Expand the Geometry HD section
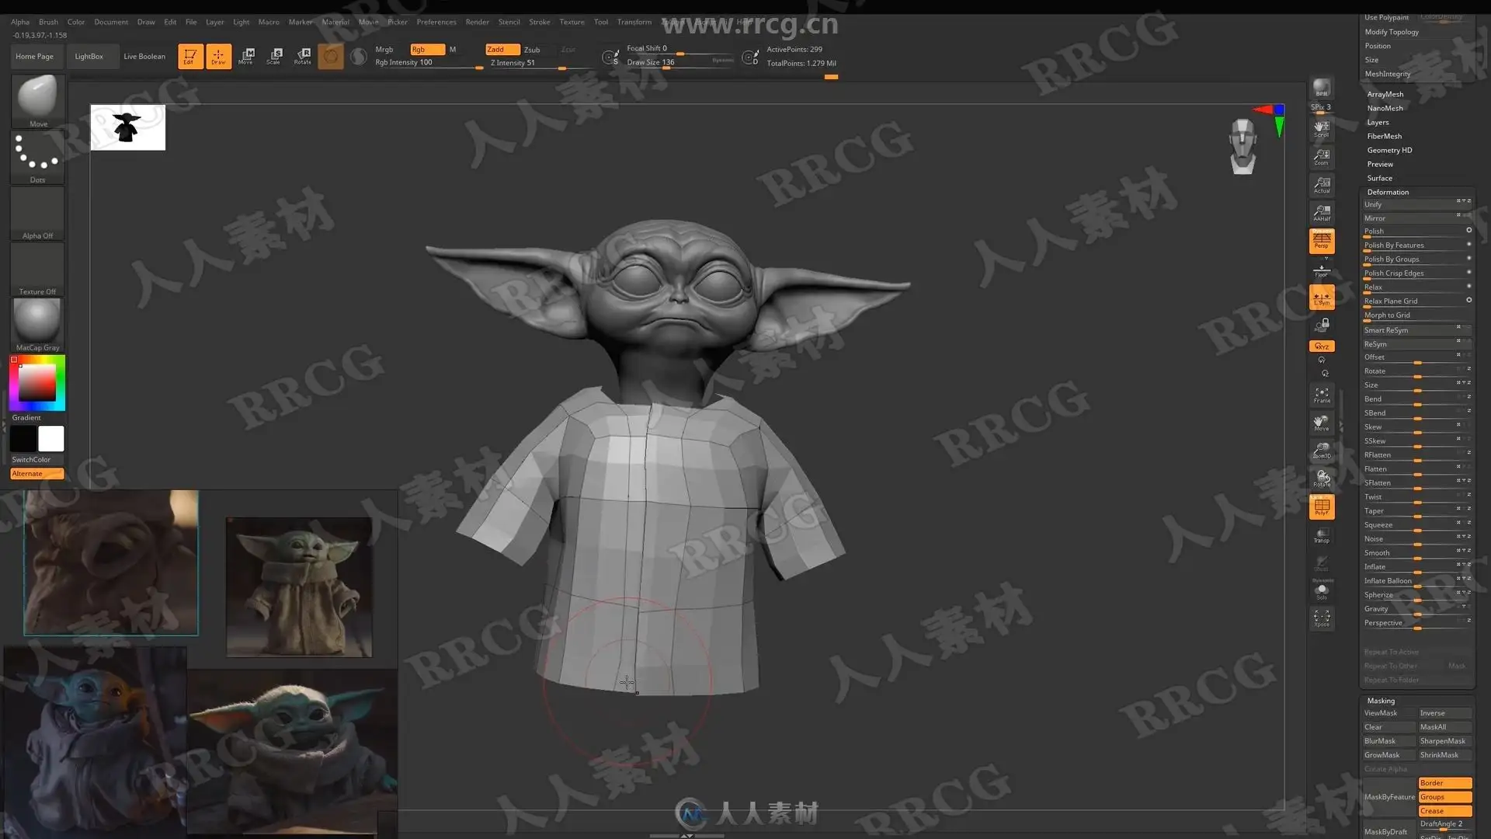 click(x=1389, y=150)
